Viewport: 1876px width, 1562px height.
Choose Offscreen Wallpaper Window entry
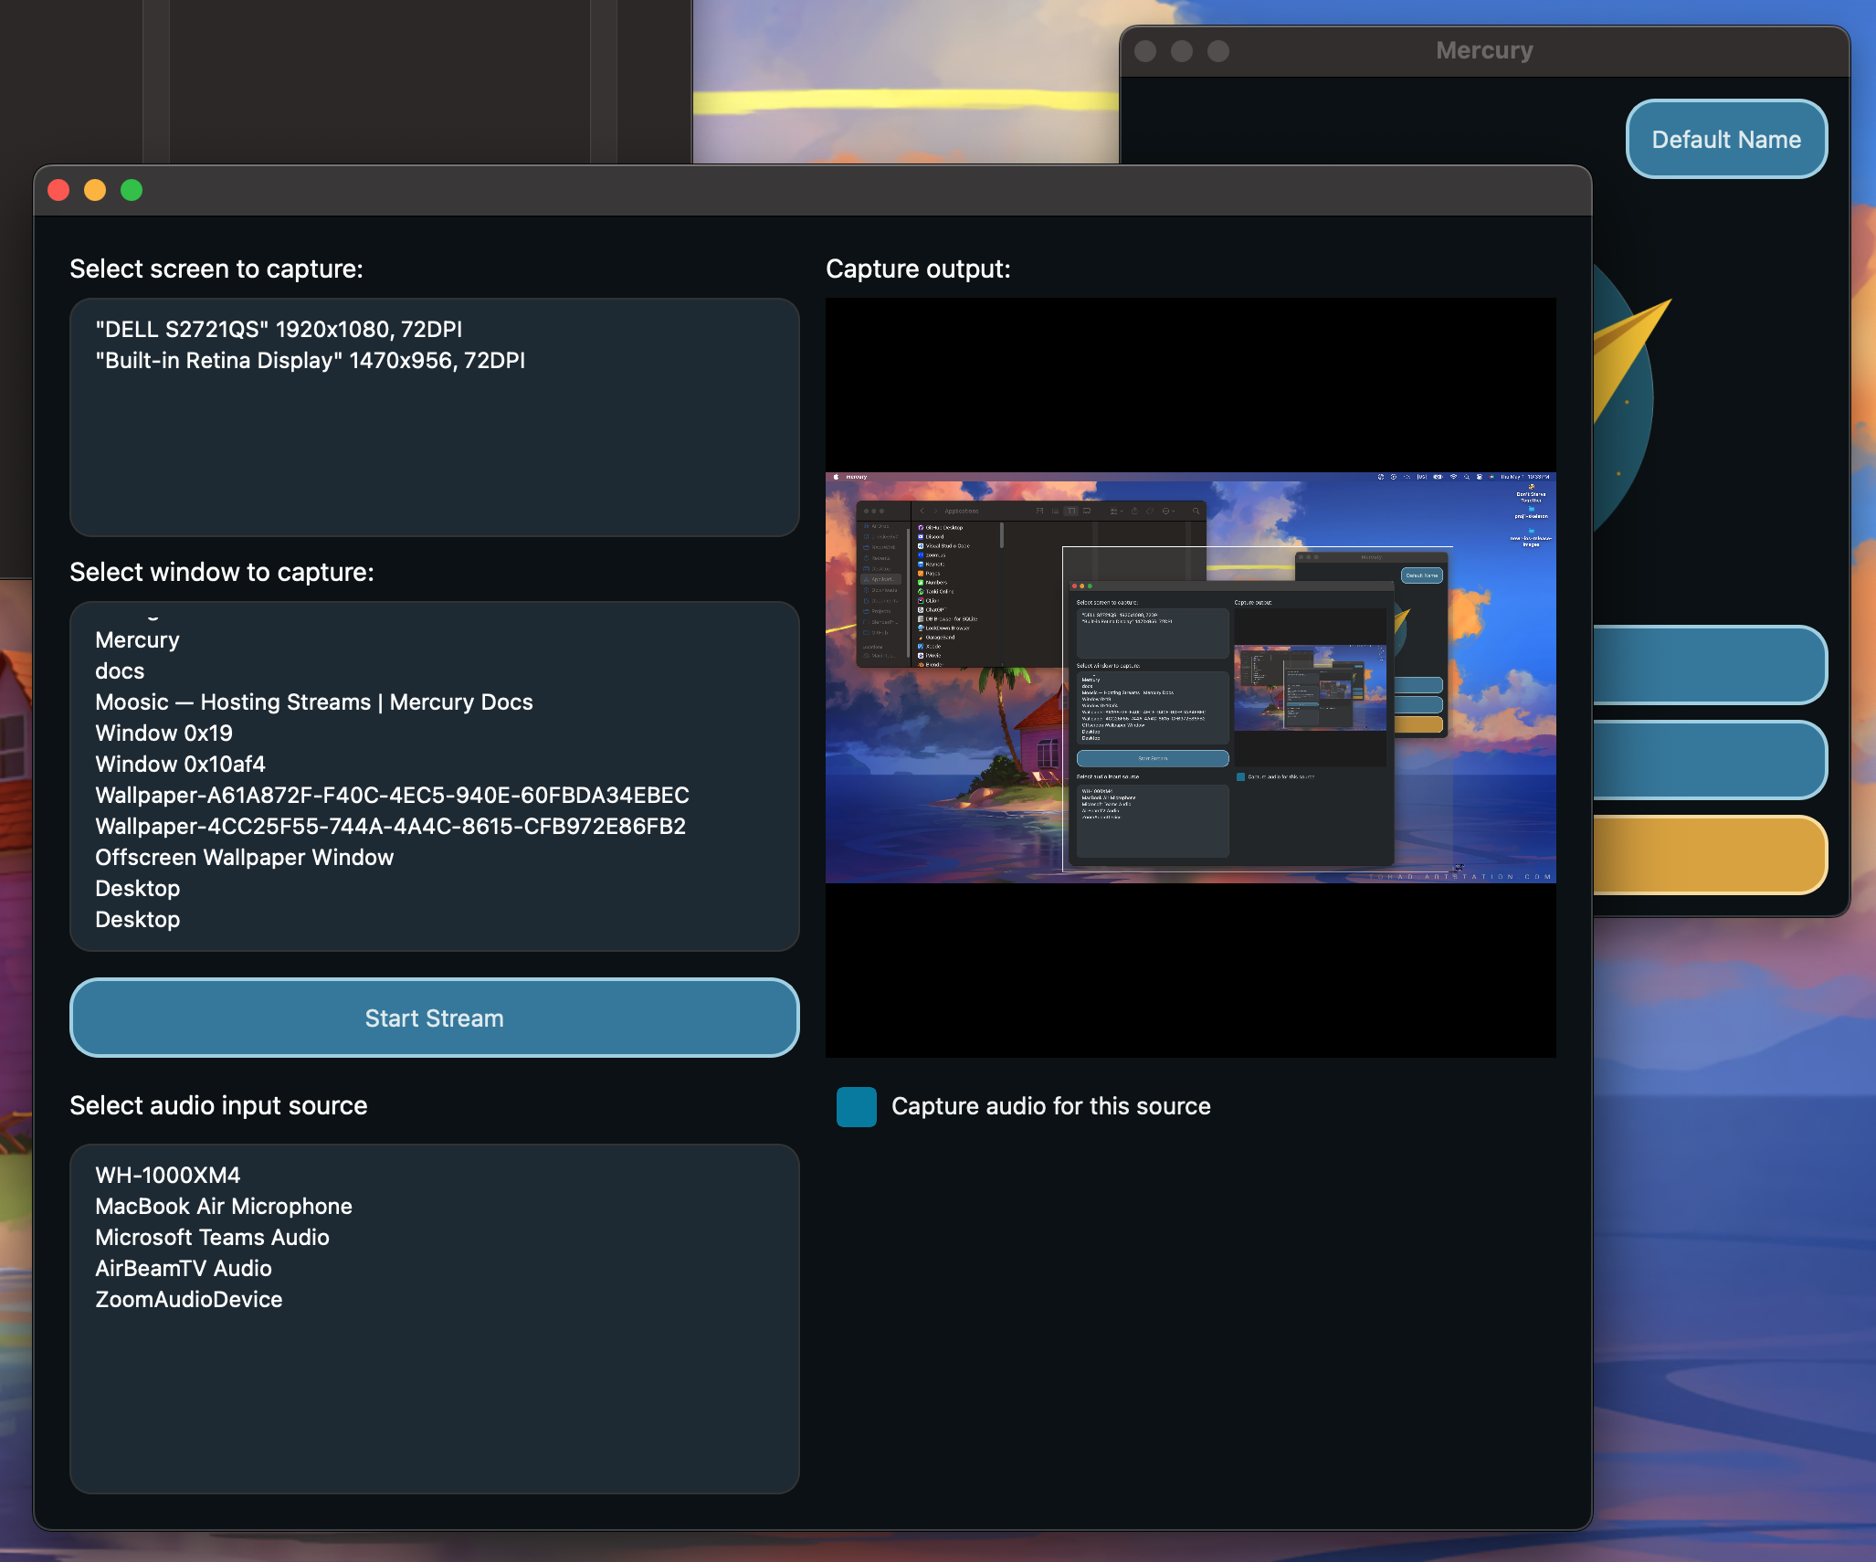click(x=244, y=857)
